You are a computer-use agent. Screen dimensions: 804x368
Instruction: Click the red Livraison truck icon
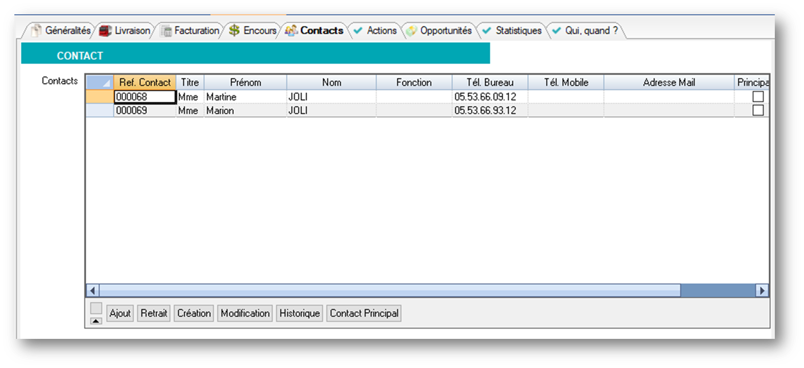(105, 31)
